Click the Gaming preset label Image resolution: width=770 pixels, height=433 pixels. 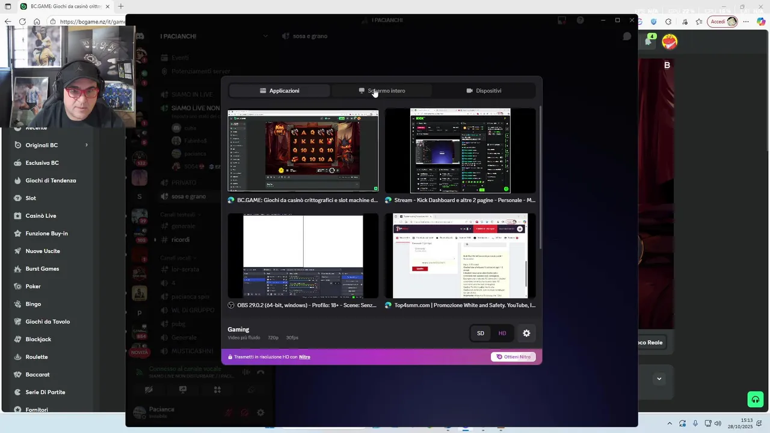(x=238, y=330)
